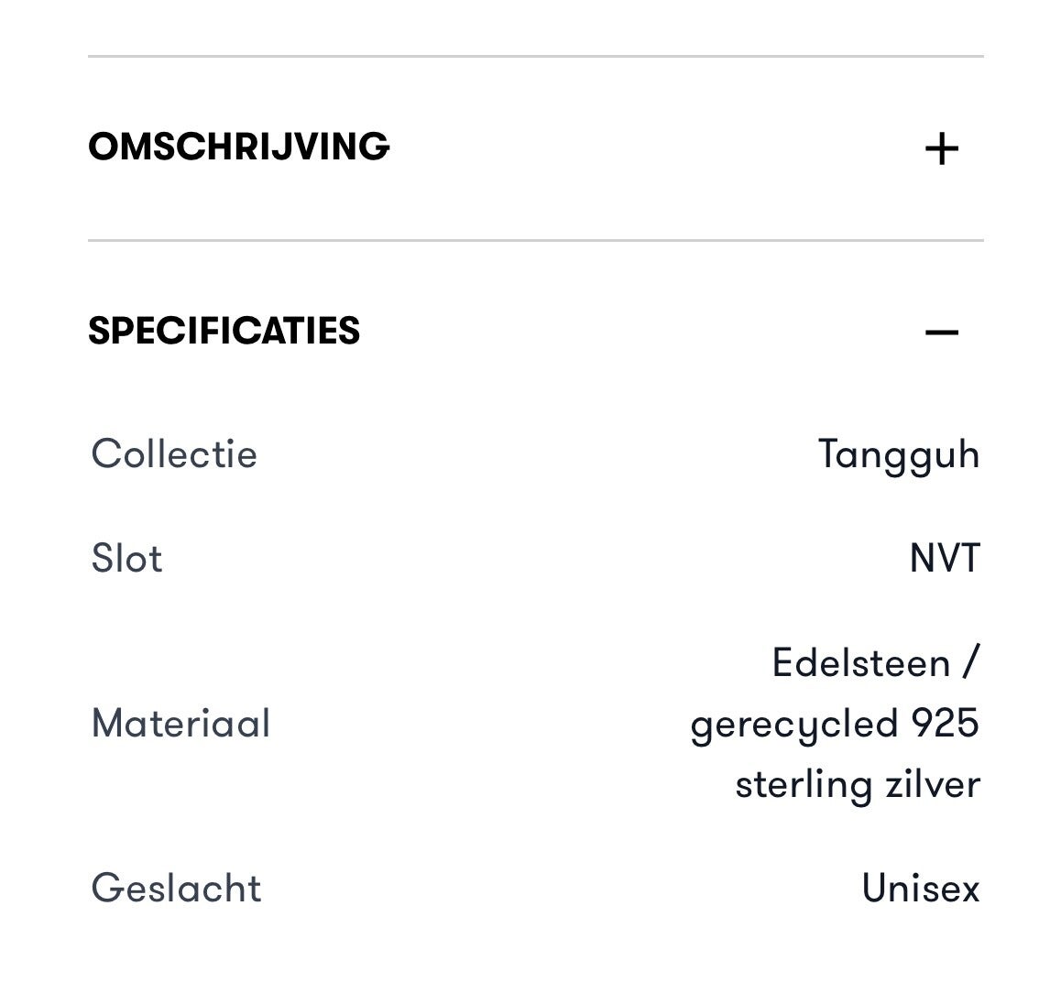1050x993 pixels.
Task: Click the NVT slot value
Action: (945, 559)
